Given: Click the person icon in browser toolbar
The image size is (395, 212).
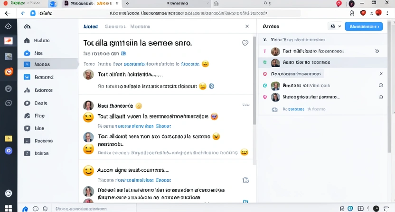Looking at the screenshot, I should (x=352, y=13).
